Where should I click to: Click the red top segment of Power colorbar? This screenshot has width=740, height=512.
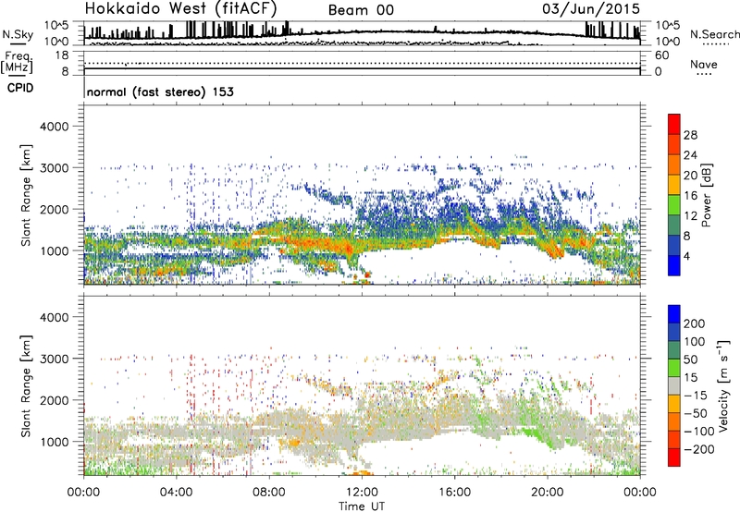point(674,124)
